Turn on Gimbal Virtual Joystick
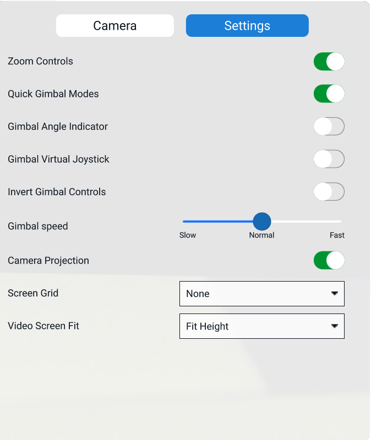The image size is (371, 440). coord(329,159)
